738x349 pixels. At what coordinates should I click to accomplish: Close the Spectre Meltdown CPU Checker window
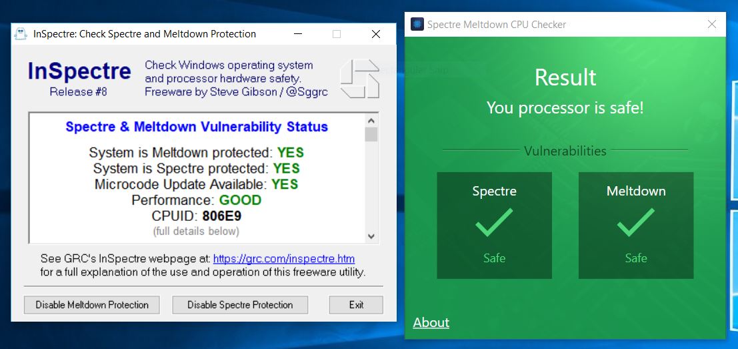pyautogui.click(x=712, y=24)
